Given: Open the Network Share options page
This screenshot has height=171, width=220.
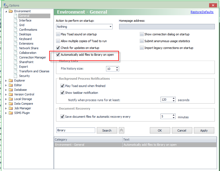Looking at the screenshot, I should point(29,48).
